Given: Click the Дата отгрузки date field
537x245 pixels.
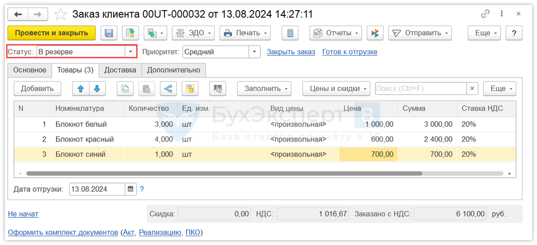Looking at the screenshot, I should pos(98,189).
